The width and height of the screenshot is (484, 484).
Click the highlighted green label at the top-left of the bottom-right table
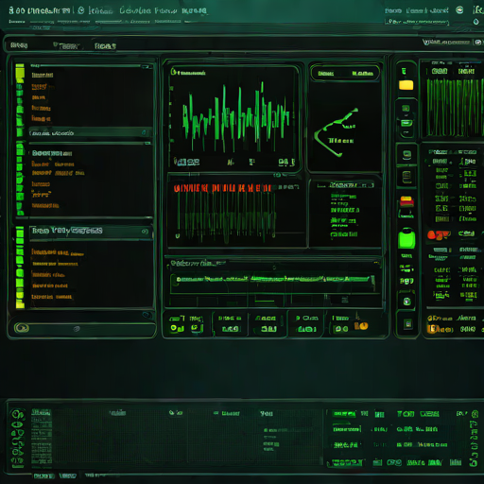click(x=344, y=413)
